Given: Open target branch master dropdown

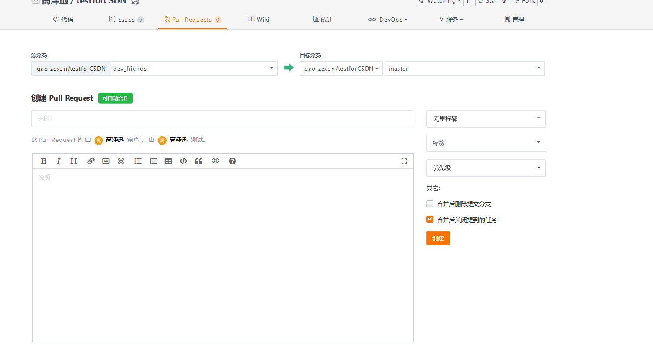Looking at the screenshot, I should coord(464,69).
